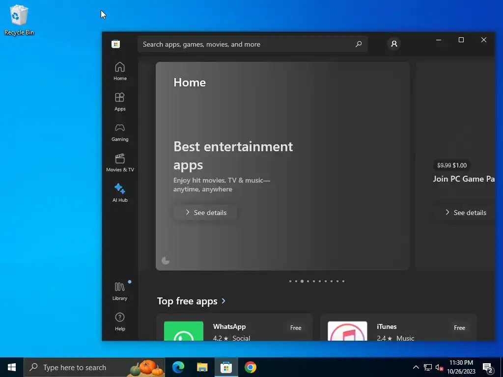The width and height of the screenshot is (503, 377).
Task: Select the sixth carousel page dot
Action: (x=319, y=281)
